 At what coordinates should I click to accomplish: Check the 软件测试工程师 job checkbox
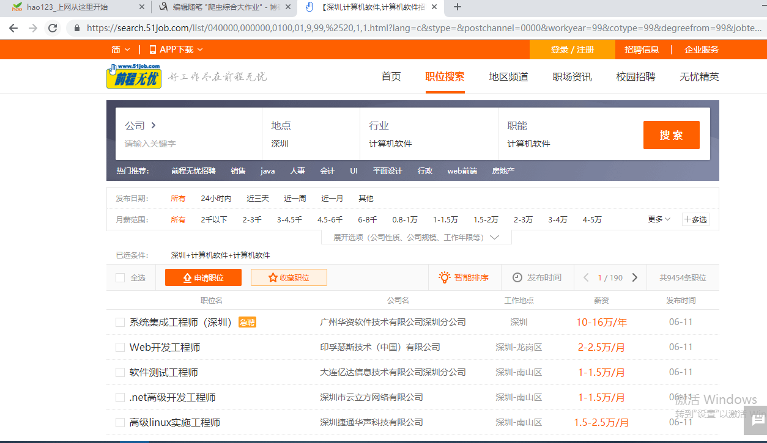point(120,372)
